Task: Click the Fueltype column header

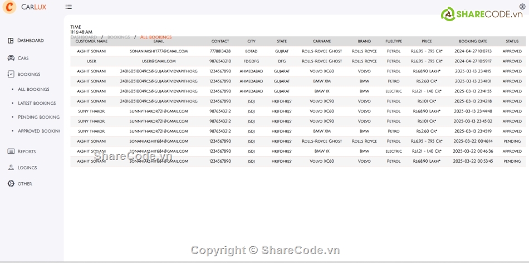Action: [394, 41]
